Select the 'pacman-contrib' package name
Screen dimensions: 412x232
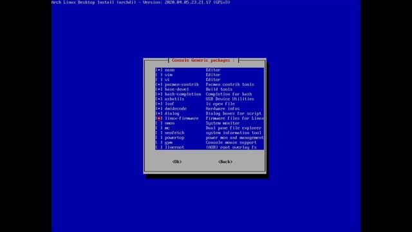(x=182, y=84)
